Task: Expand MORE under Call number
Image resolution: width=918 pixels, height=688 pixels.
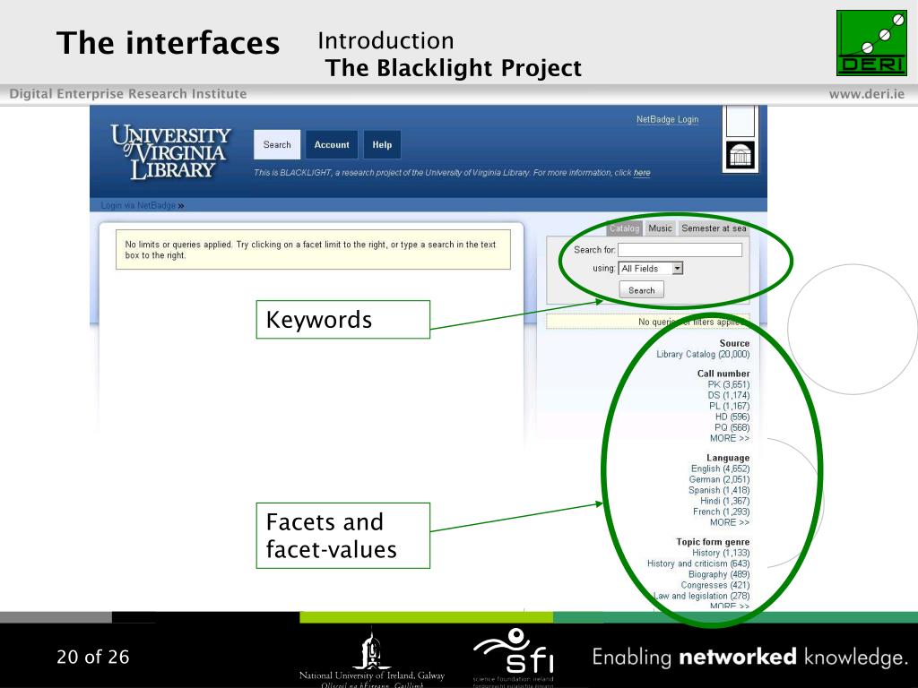Action: click(x=730, y=438)
